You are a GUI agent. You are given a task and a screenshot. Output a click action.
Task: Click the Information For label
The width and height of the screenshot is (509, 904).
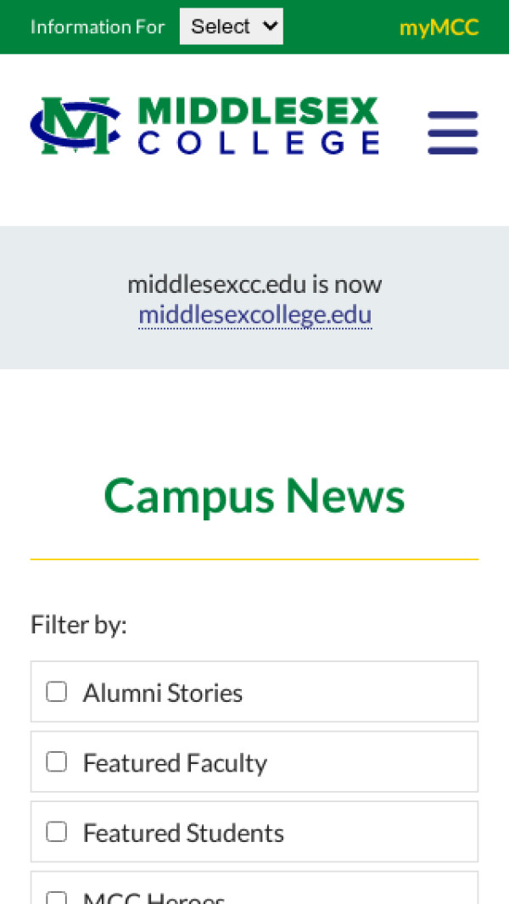(x=98, y=27)
